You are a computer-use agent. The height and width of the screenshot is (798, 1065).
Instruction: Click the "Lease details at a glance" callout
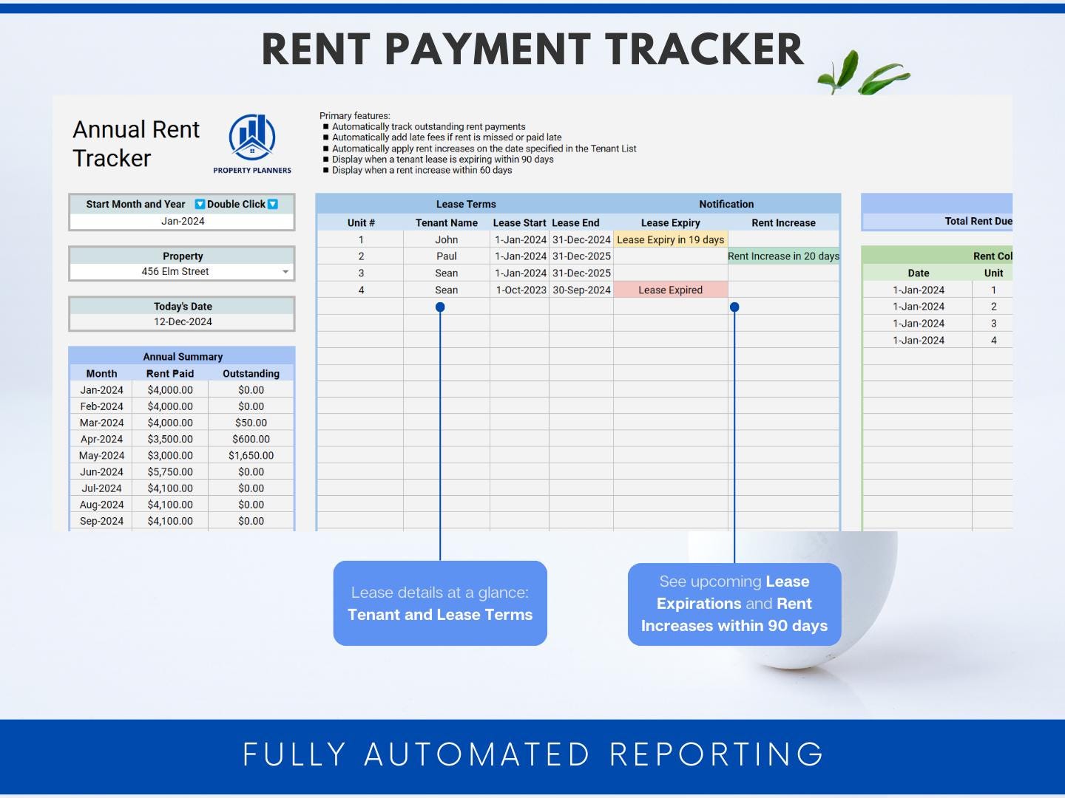pos(440,603)
